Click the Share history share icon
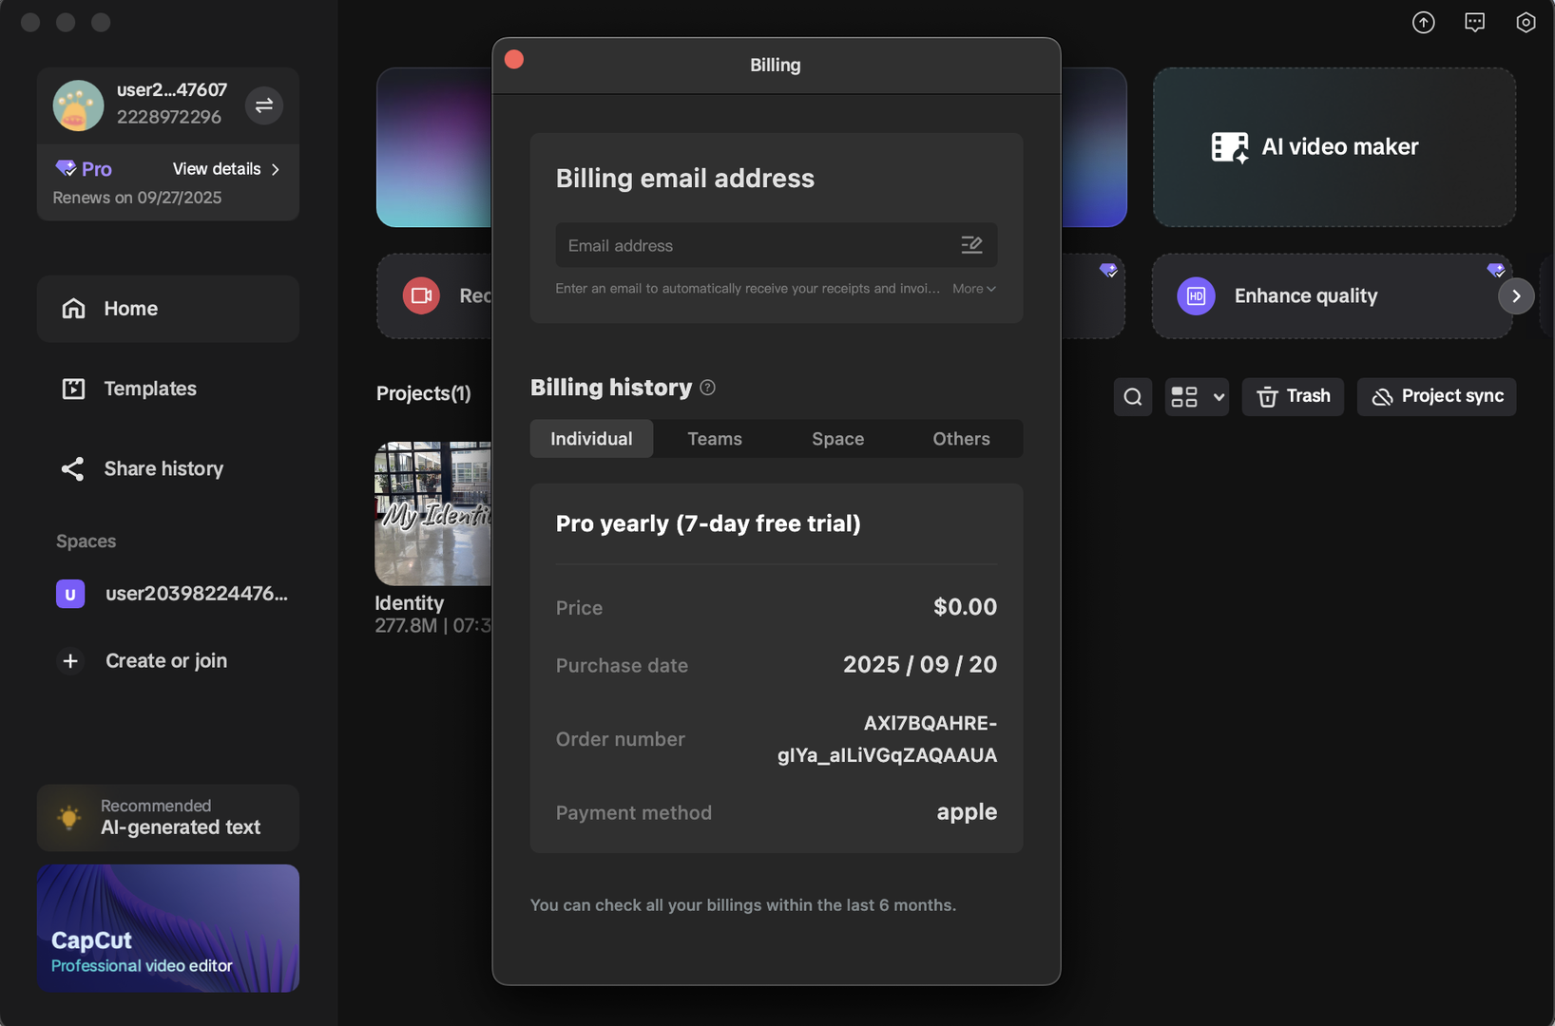1555x1026 pixels. pos(73,468)
